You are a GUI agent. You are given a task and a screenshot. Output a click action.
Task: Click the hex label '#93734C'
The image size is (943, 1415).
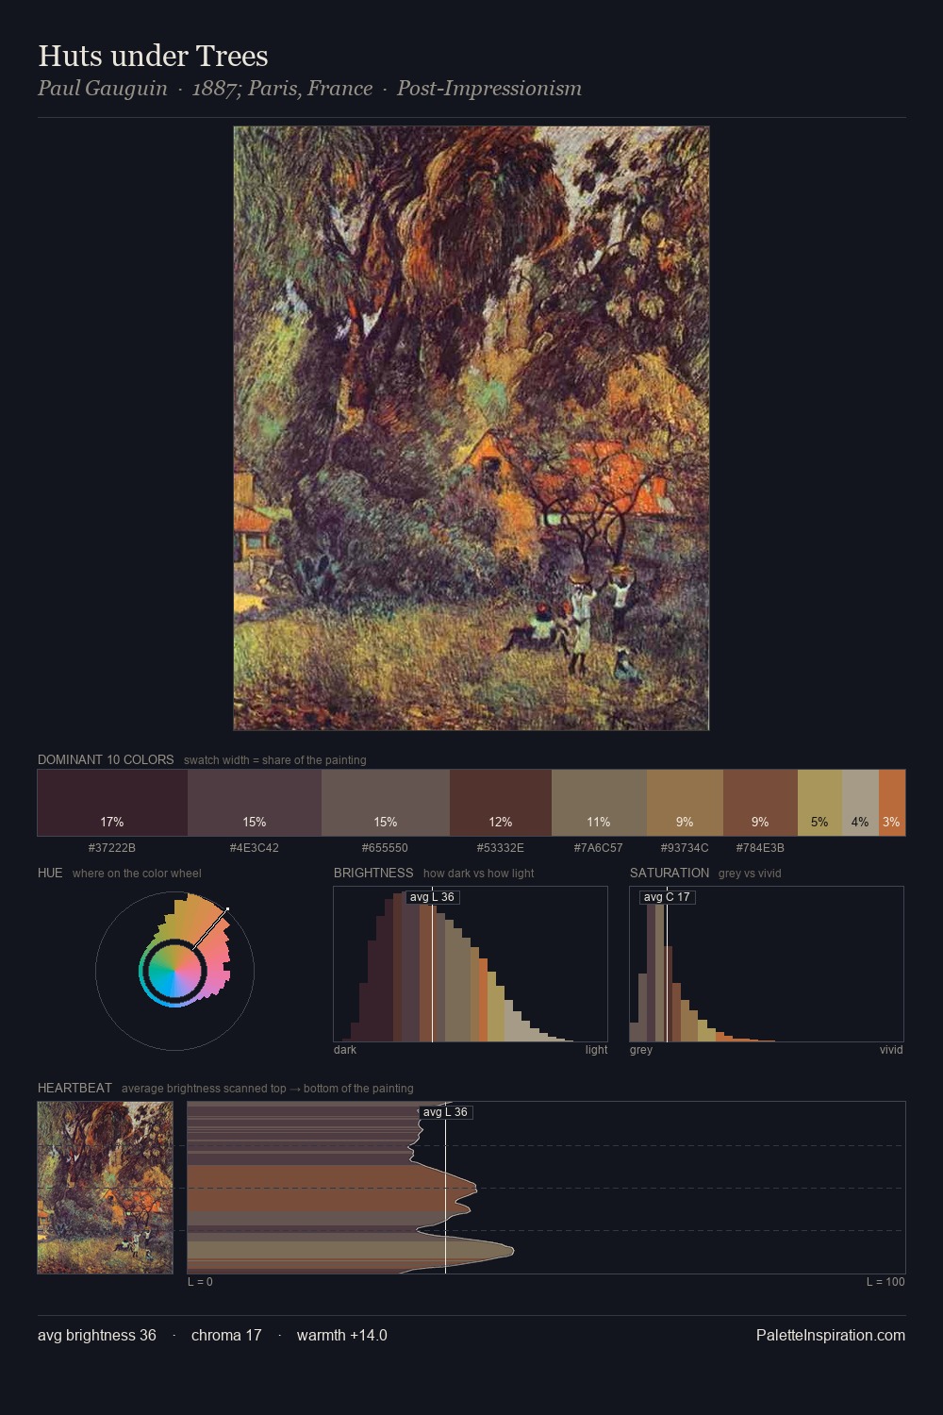click(685, 847)
